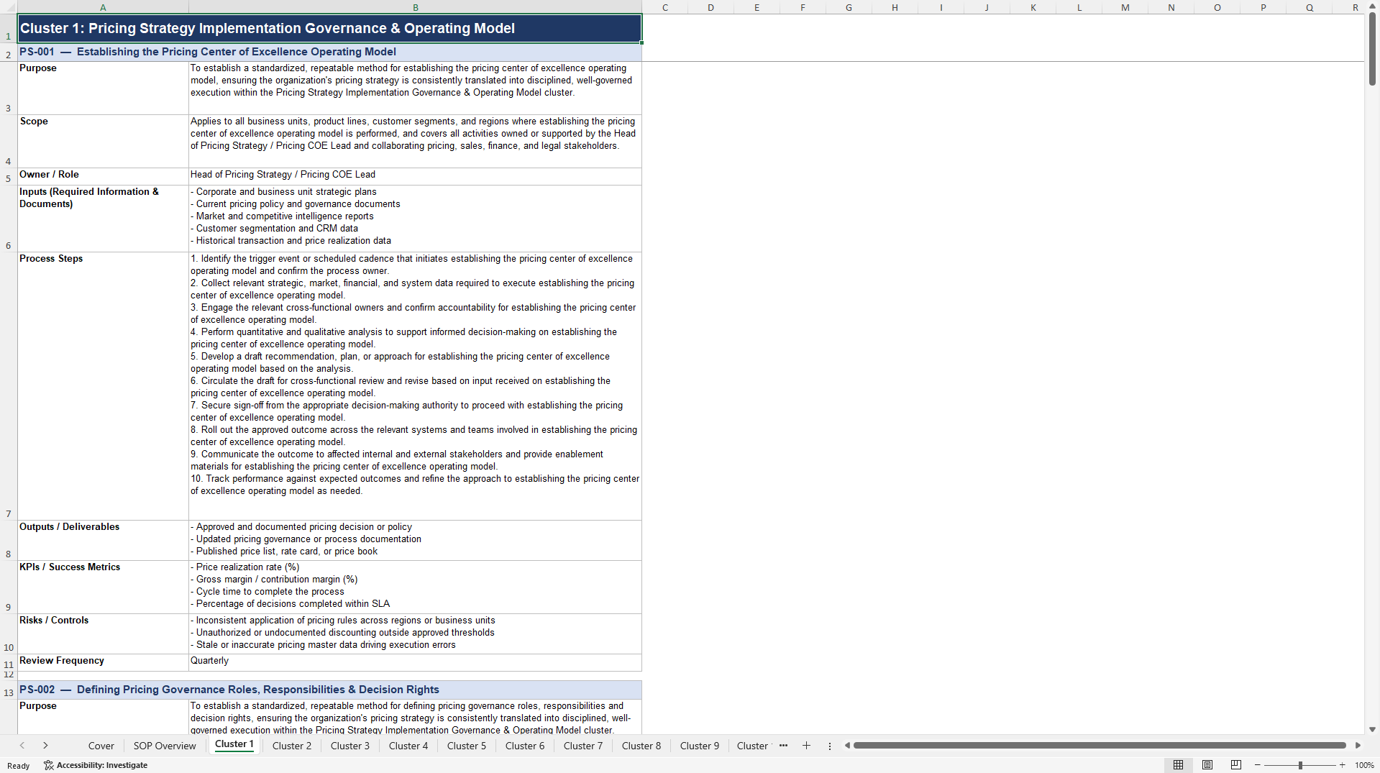Add a new sheet with plus icon

806,746
